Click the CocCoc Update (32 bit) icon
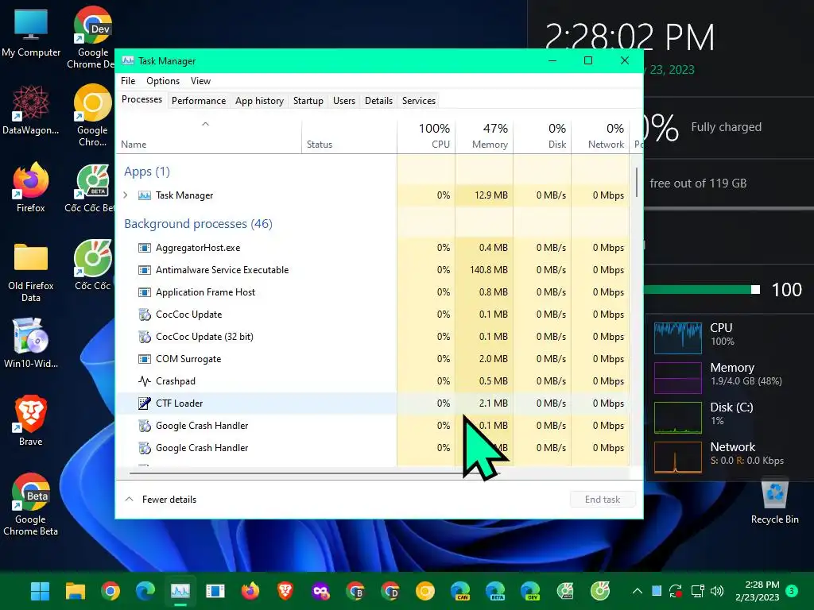814x610 pixels. (145, 337)
